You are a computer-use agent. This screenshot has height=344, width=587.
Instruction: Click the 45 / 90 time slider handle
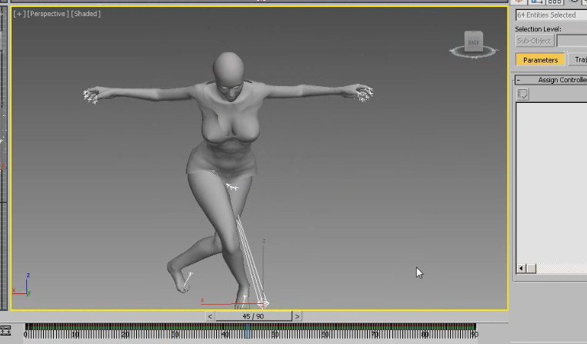[253, 316]
